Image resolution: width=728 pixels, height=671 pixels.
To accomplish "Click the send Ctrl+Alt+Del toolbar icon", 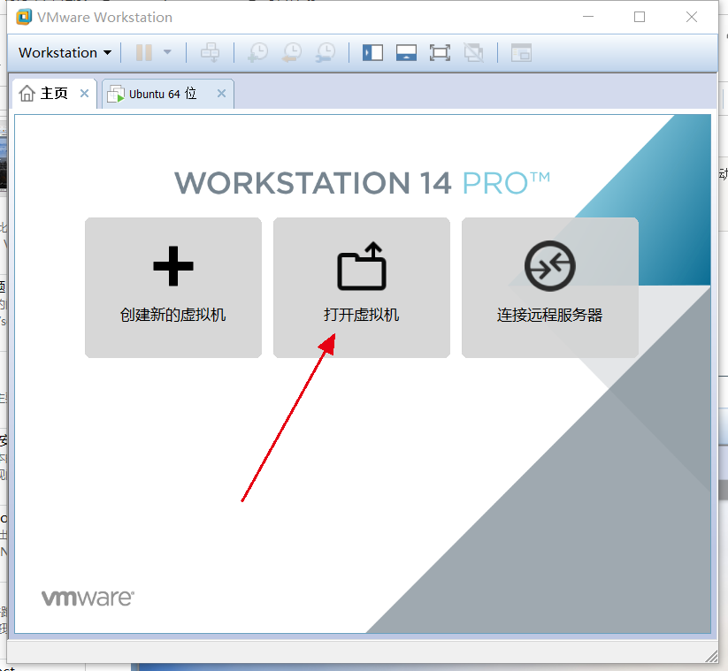I will click(x=210, y=52).
